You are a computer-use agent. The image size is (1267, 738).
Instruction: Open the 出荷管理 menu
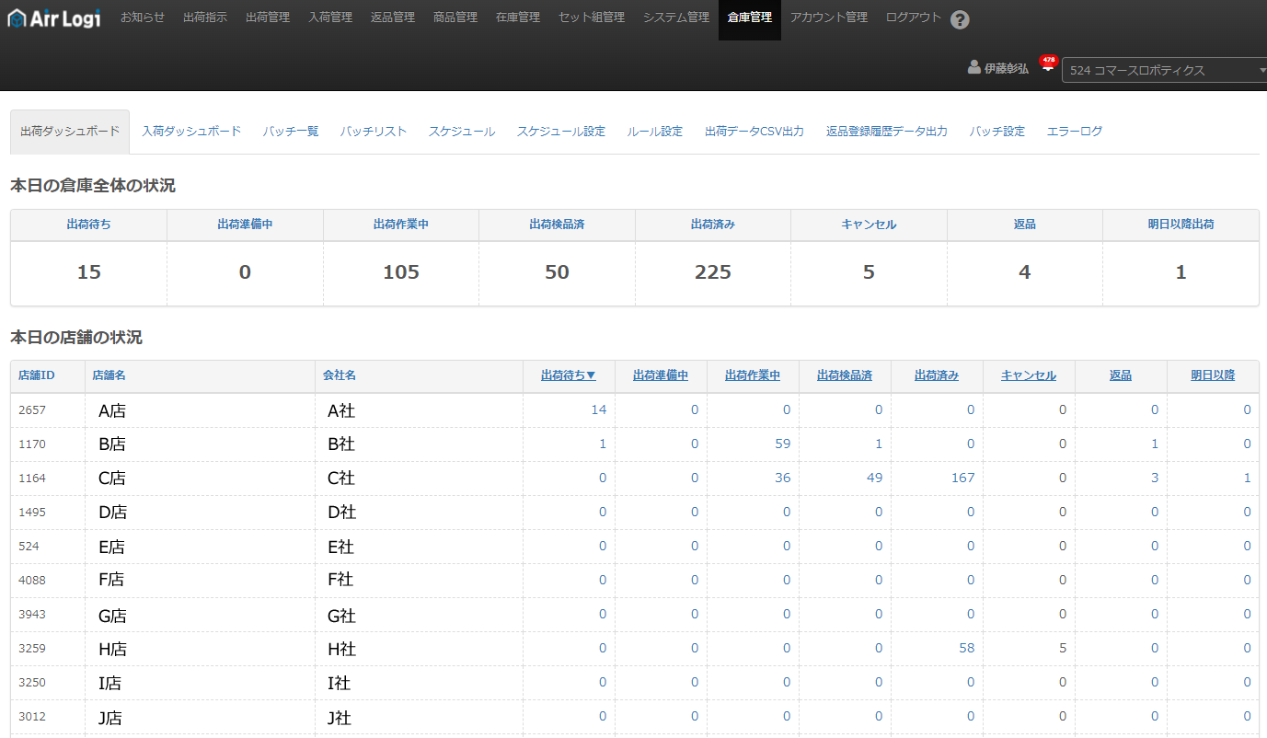point(268,17)
